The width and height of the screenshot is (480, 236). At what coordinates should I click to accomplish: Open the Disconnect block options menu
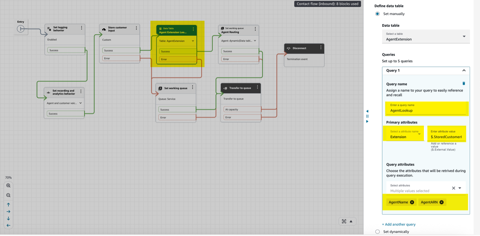321,48
